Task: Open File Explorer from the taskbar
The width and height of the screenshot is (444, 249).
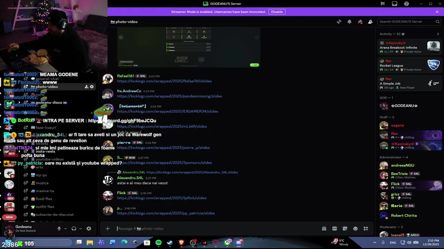Action: tap(90, 243)
